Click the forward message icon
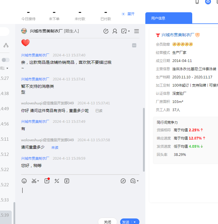 point(123,181)
